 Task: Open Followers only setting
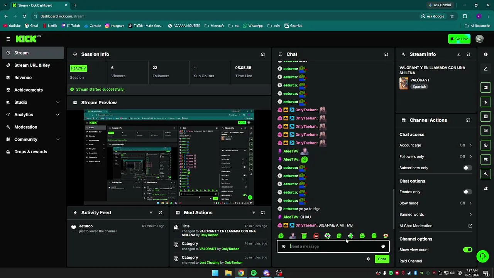click(436, 156)
